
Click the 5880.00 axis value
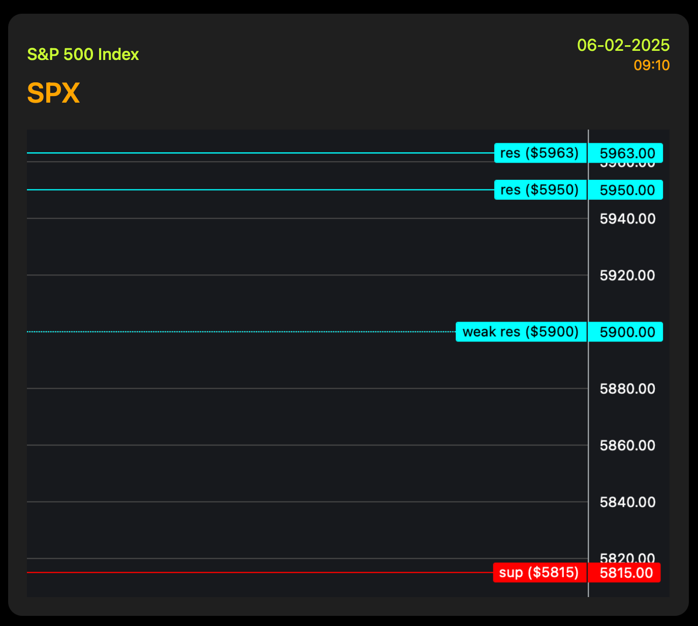pyautogui.click(x=627, y=389)
